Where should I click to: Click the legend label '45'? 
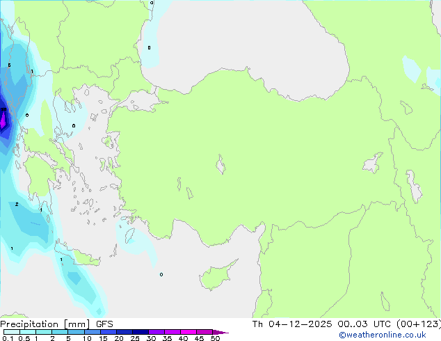(199, 338)
